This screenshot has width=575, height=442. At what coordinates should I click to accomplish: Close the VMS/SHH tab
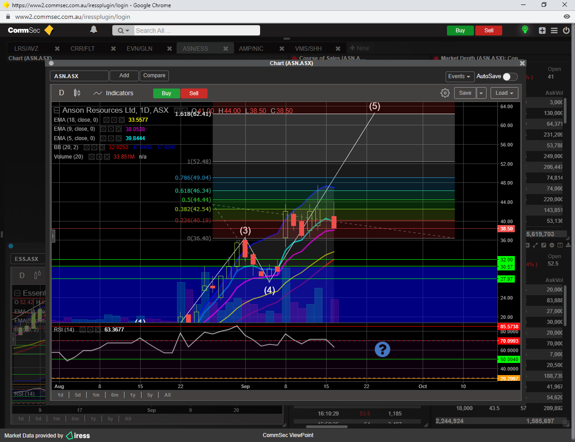pyautogui.click(x=338, y=49)
